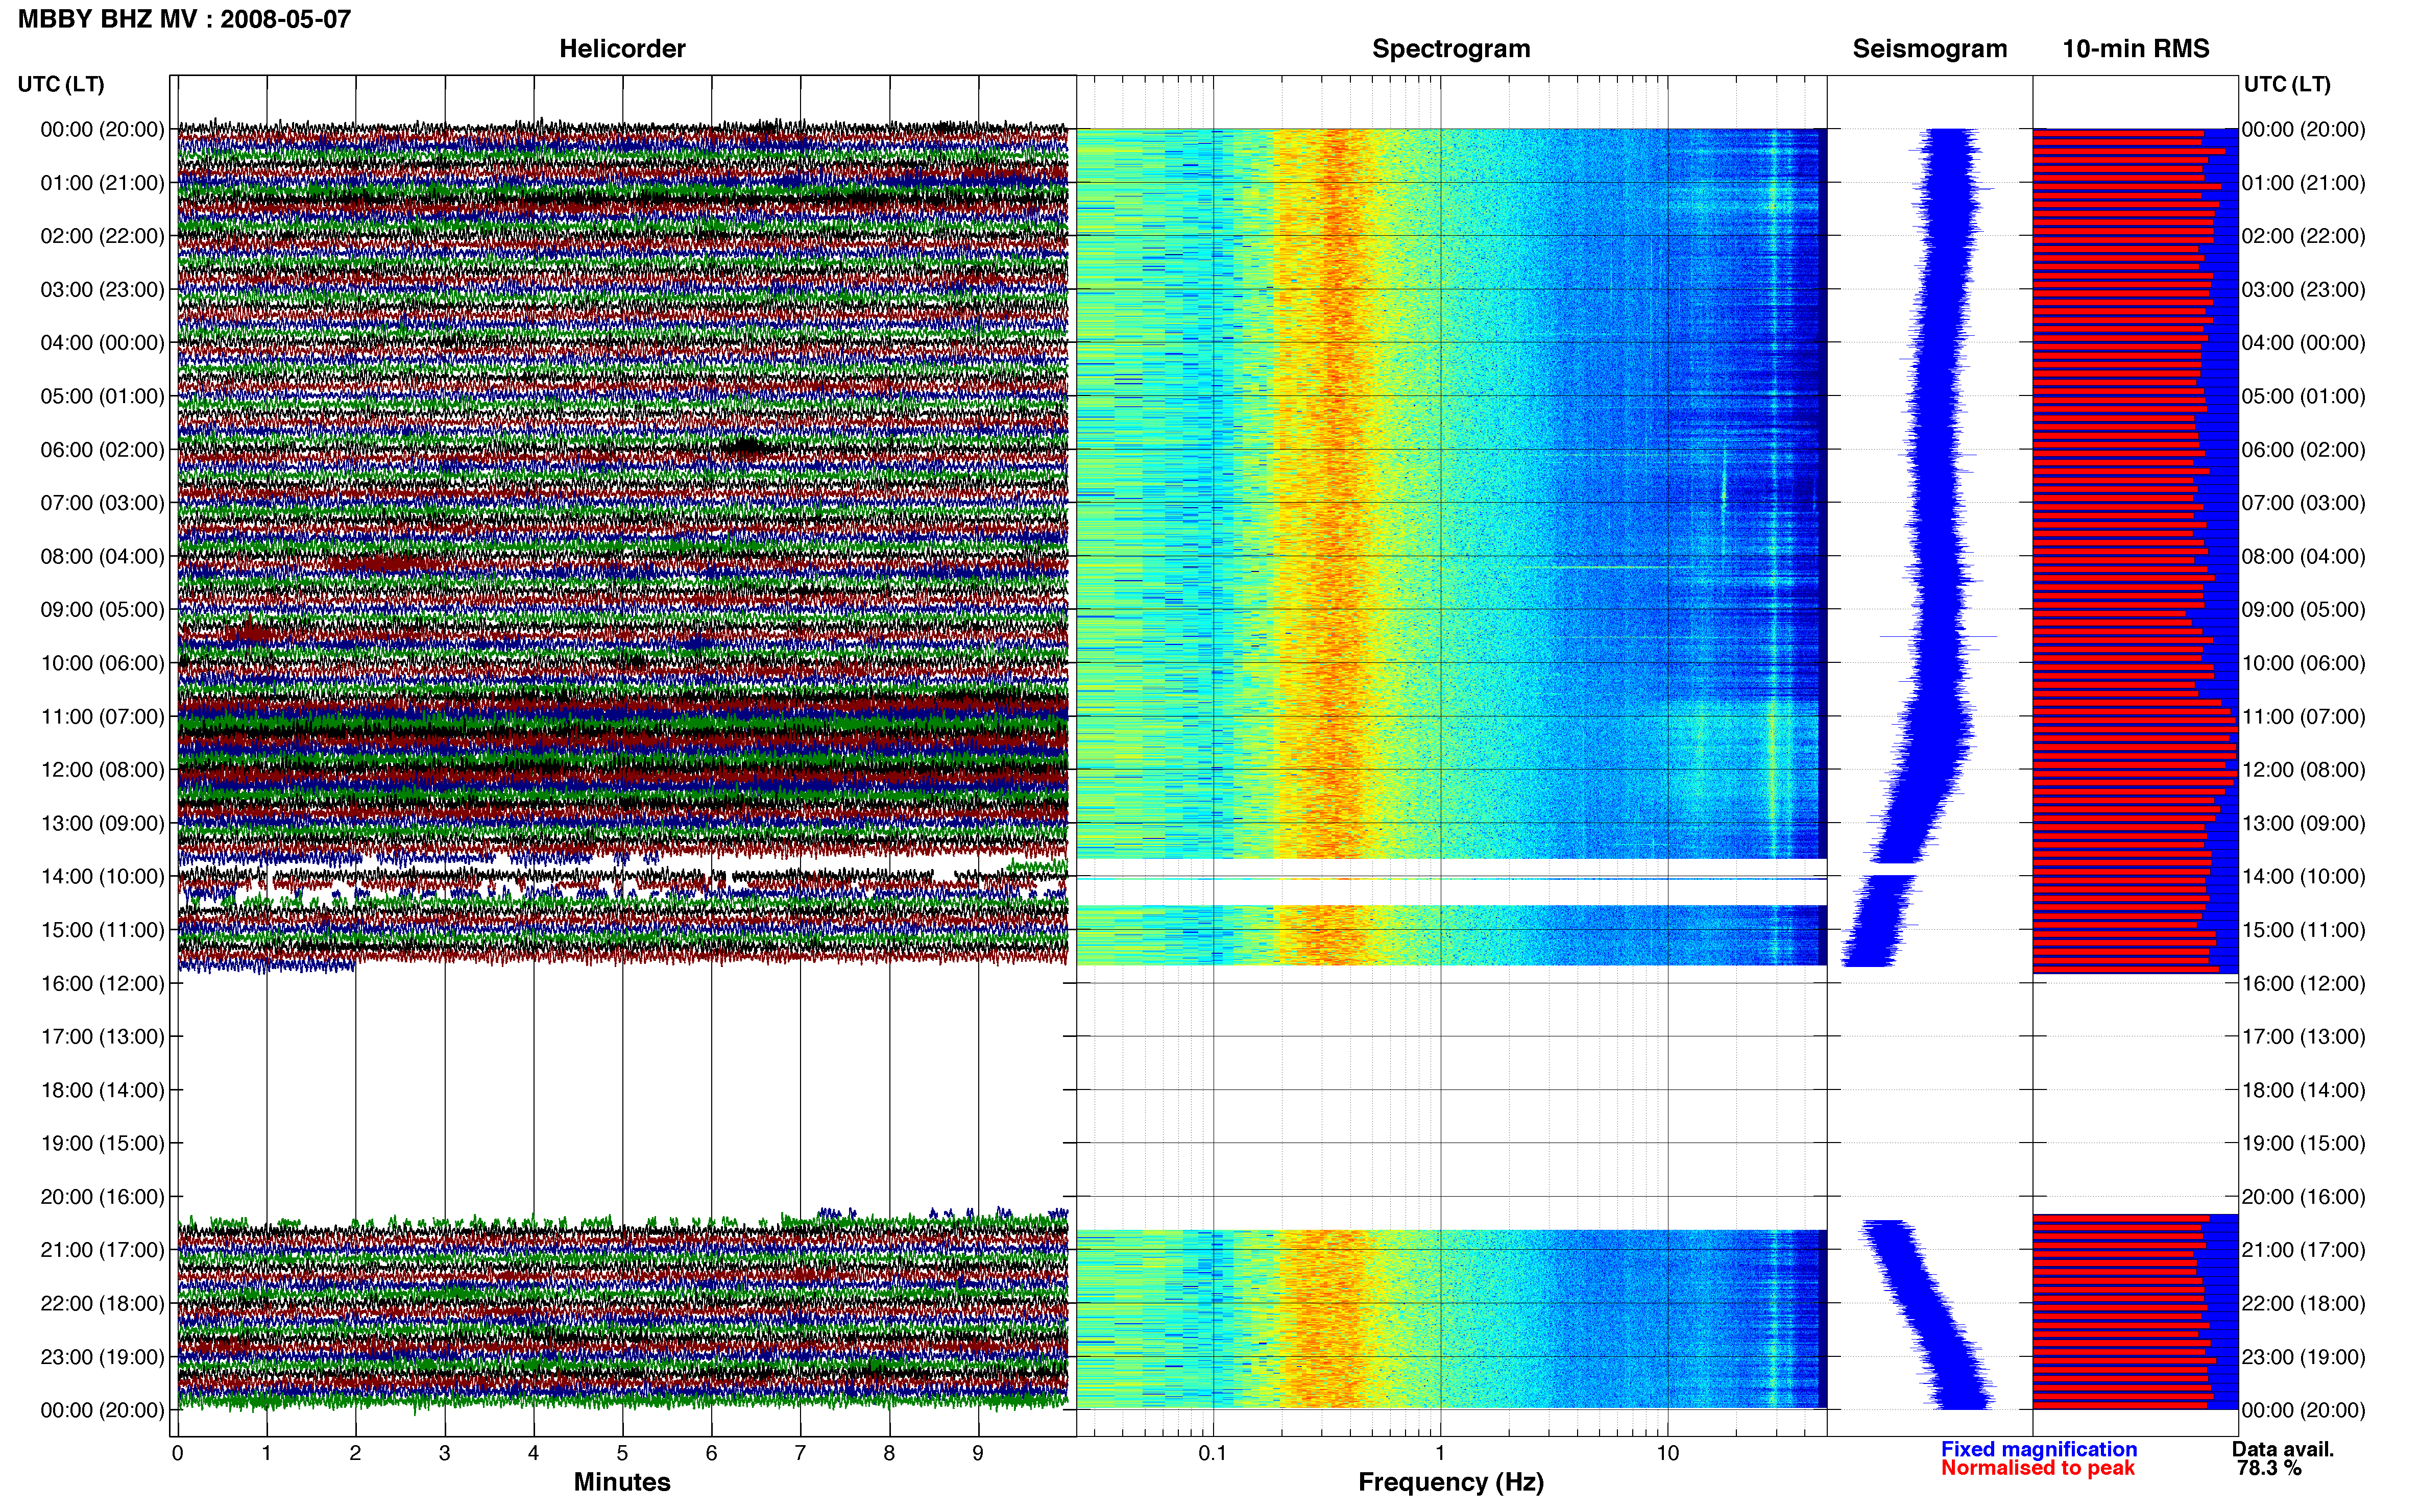Click left time label '22:00 (18:00)'
Viewport: 2420px width, 1512px height.
[x=102, y=1304]
